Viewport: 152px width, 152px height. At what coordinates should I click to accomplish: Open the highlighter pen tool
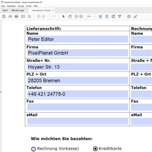pos(135,16)
